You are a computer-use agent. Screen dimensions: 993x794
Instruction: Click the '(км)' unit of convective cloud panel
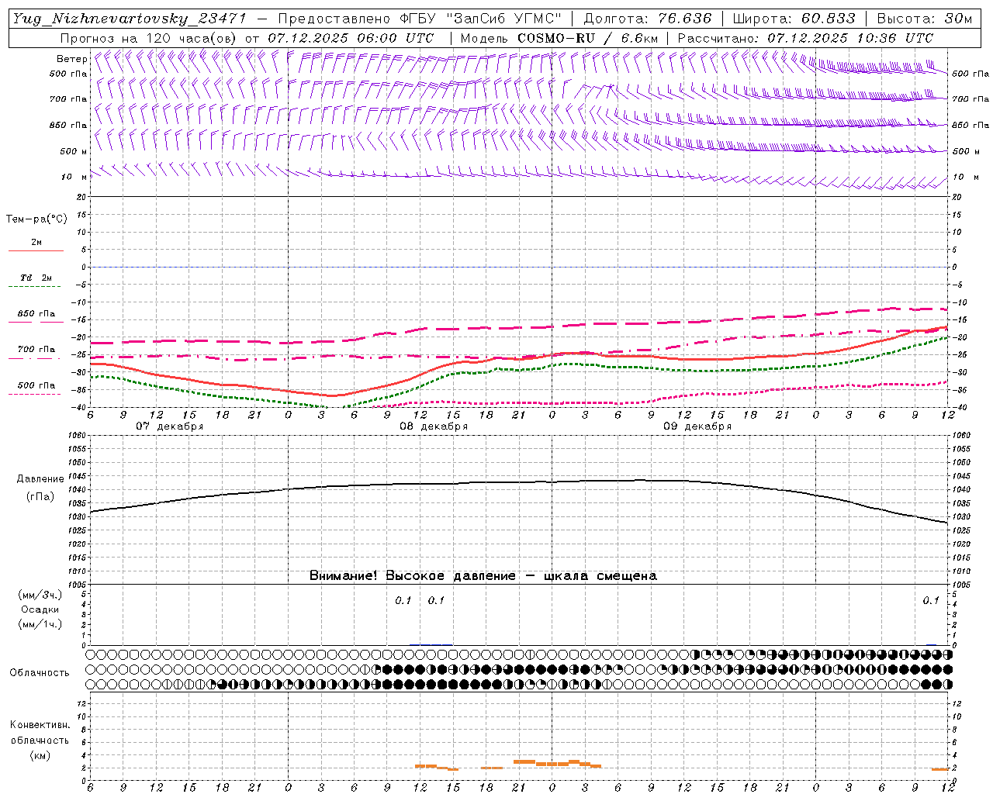(40, 755)
